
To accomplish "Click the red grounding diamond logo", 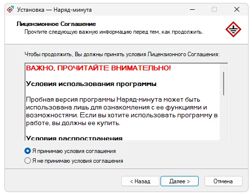I will 233,29.
